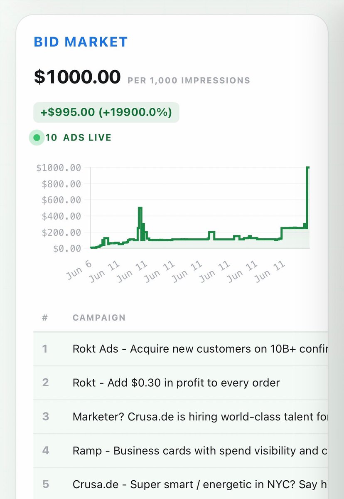Click the +$995.00 price change badge

[106, 112]
